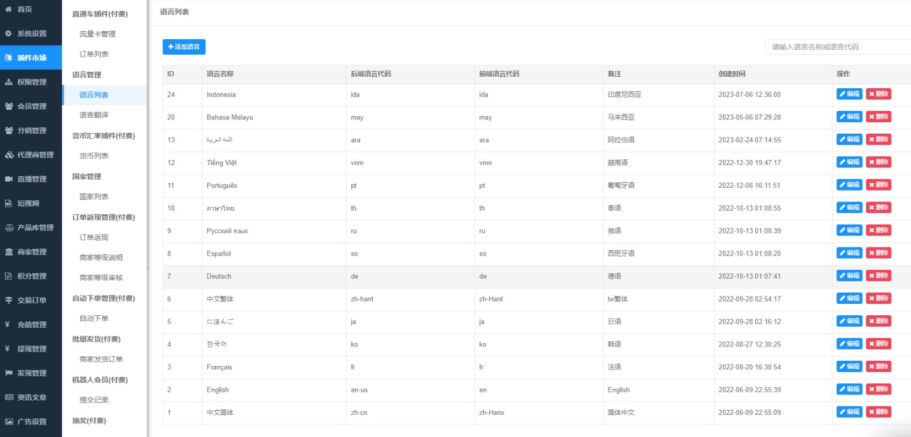
Task: Focus the language name search field
Action: 837,47
